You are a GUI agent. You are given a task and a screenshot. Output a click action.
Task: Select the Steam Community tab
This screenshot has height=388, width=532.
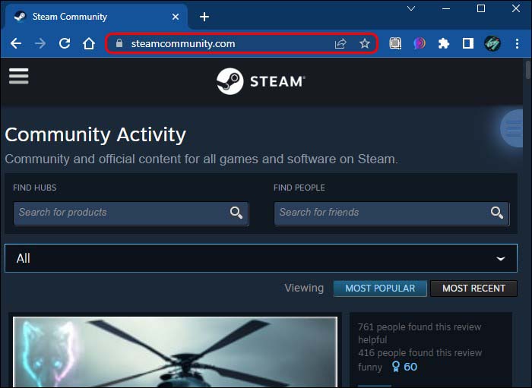tap(95, 17)
